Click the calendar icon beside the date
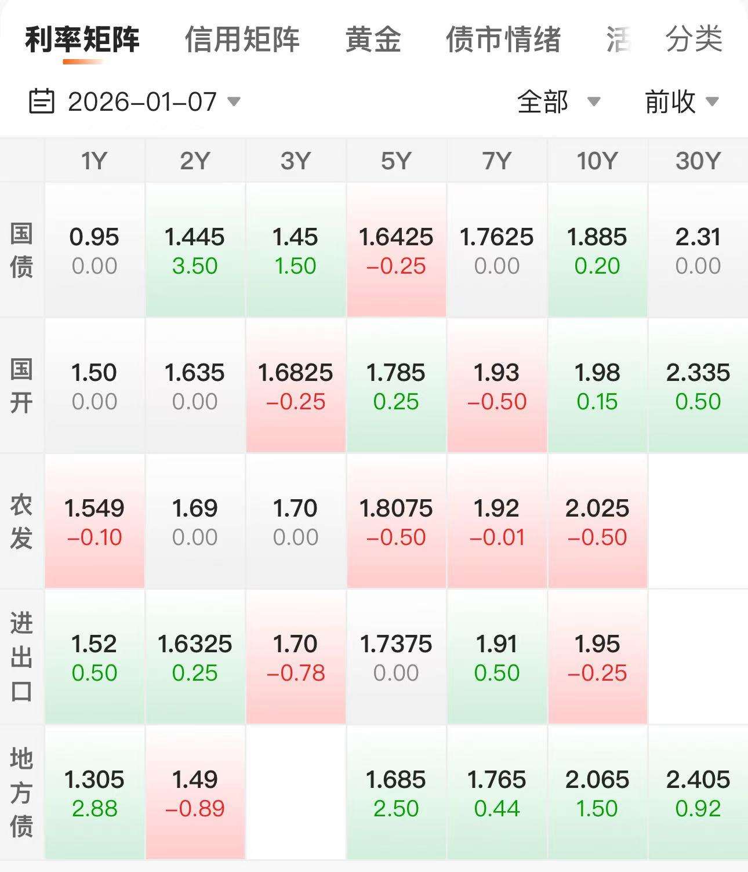 (41, 102)
